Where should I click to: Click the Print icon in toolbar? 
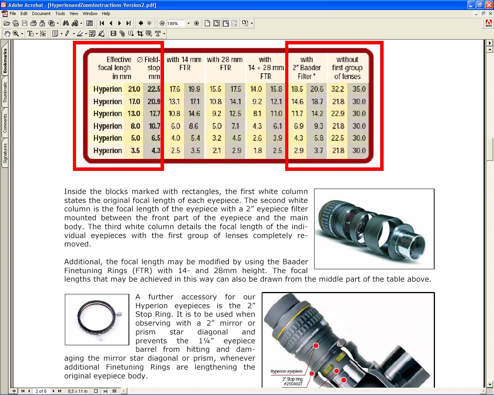[x=34, y=24]
